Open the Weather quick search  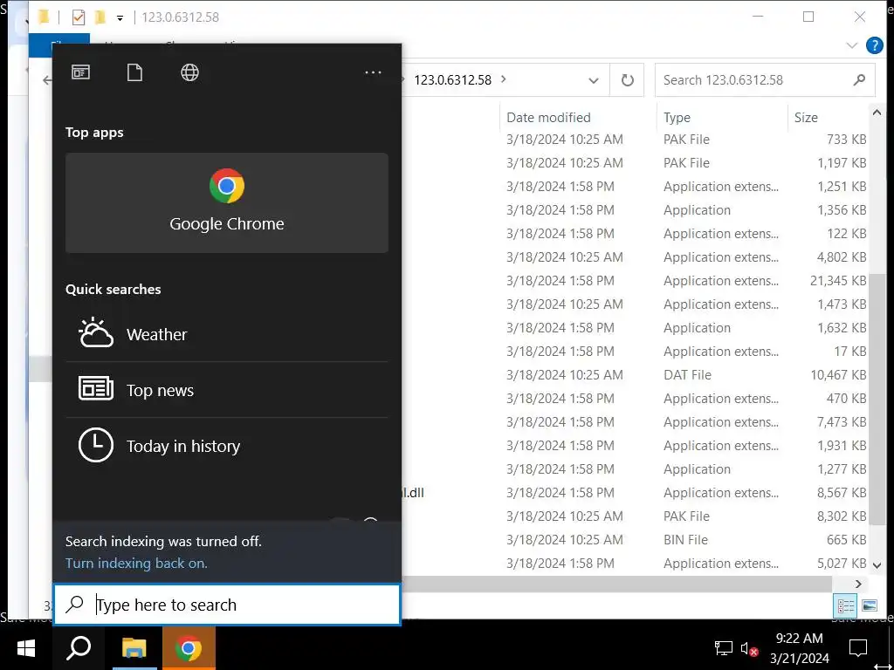(227, 334)
